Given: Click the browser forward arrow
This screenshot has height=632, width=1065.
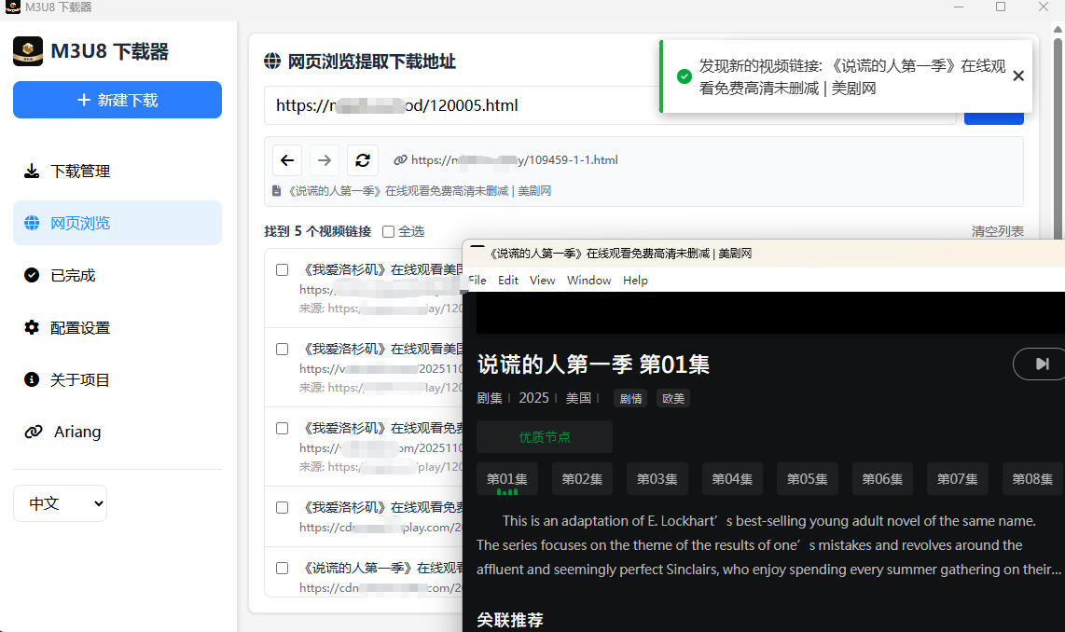Looking at the screenshot, I should pos(324,159).
